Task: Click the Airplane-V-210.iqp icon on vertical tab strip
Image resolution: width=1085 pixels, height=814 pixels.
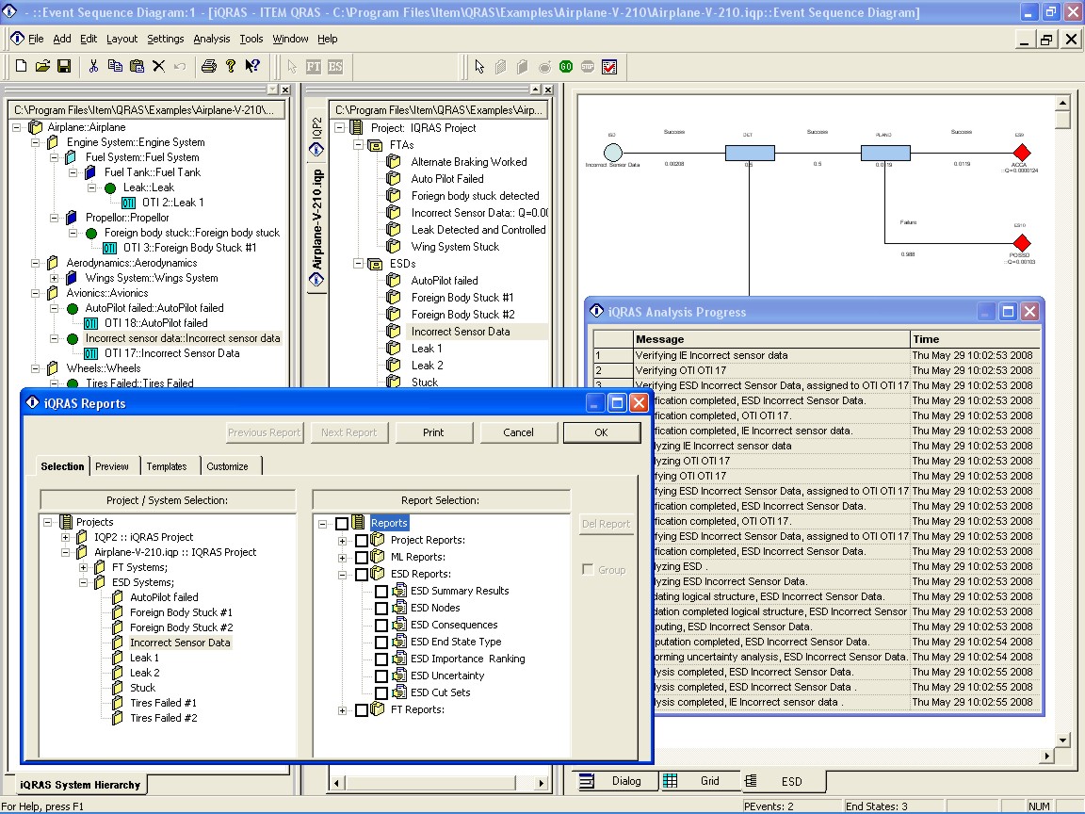Action: 316,280
